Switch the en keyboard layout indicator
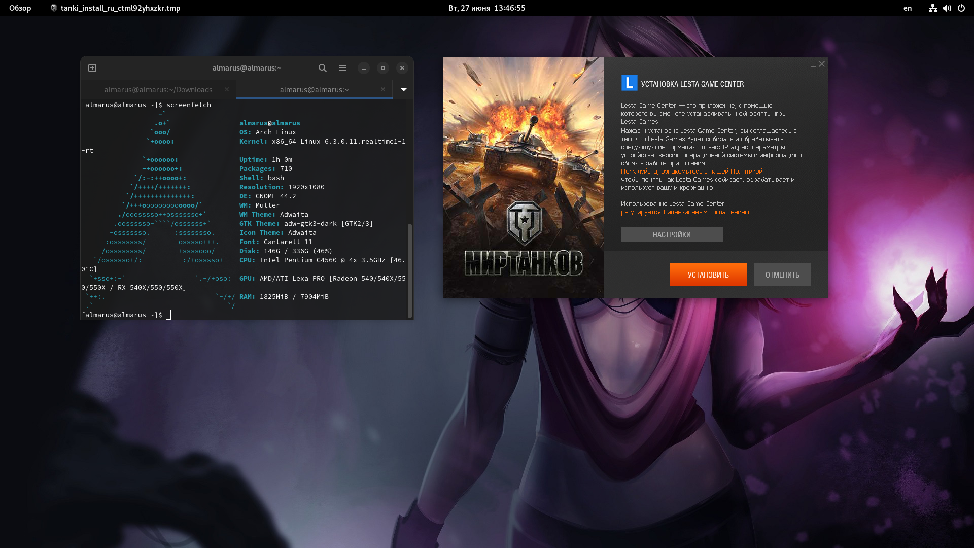Screen dimensions: 974x548 908,8
